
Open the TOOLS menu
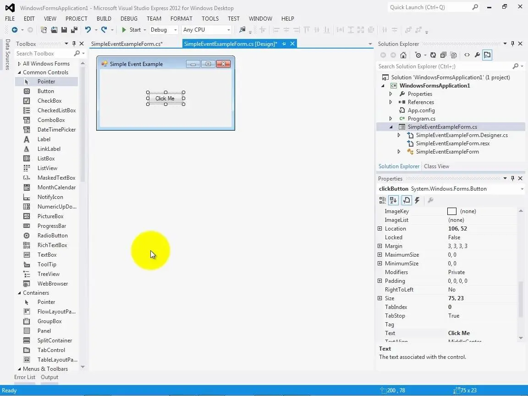click(x=210, y=18)
